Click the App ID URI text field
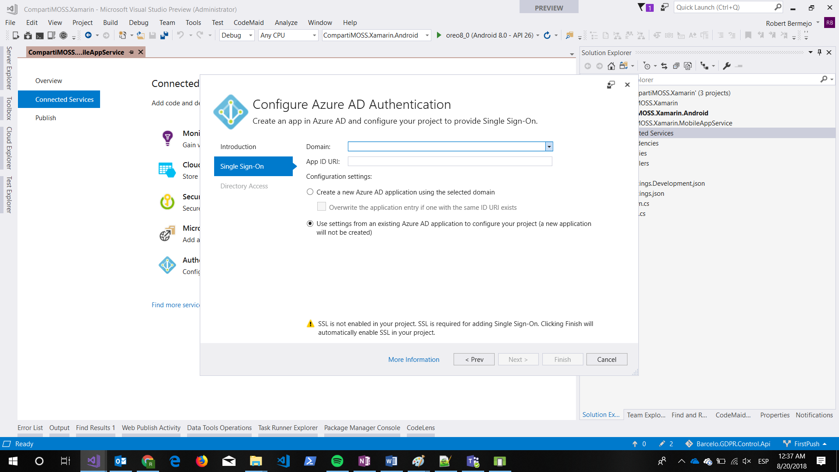The height and width of the screenshot is (472, 839). [x=450, y=162]
